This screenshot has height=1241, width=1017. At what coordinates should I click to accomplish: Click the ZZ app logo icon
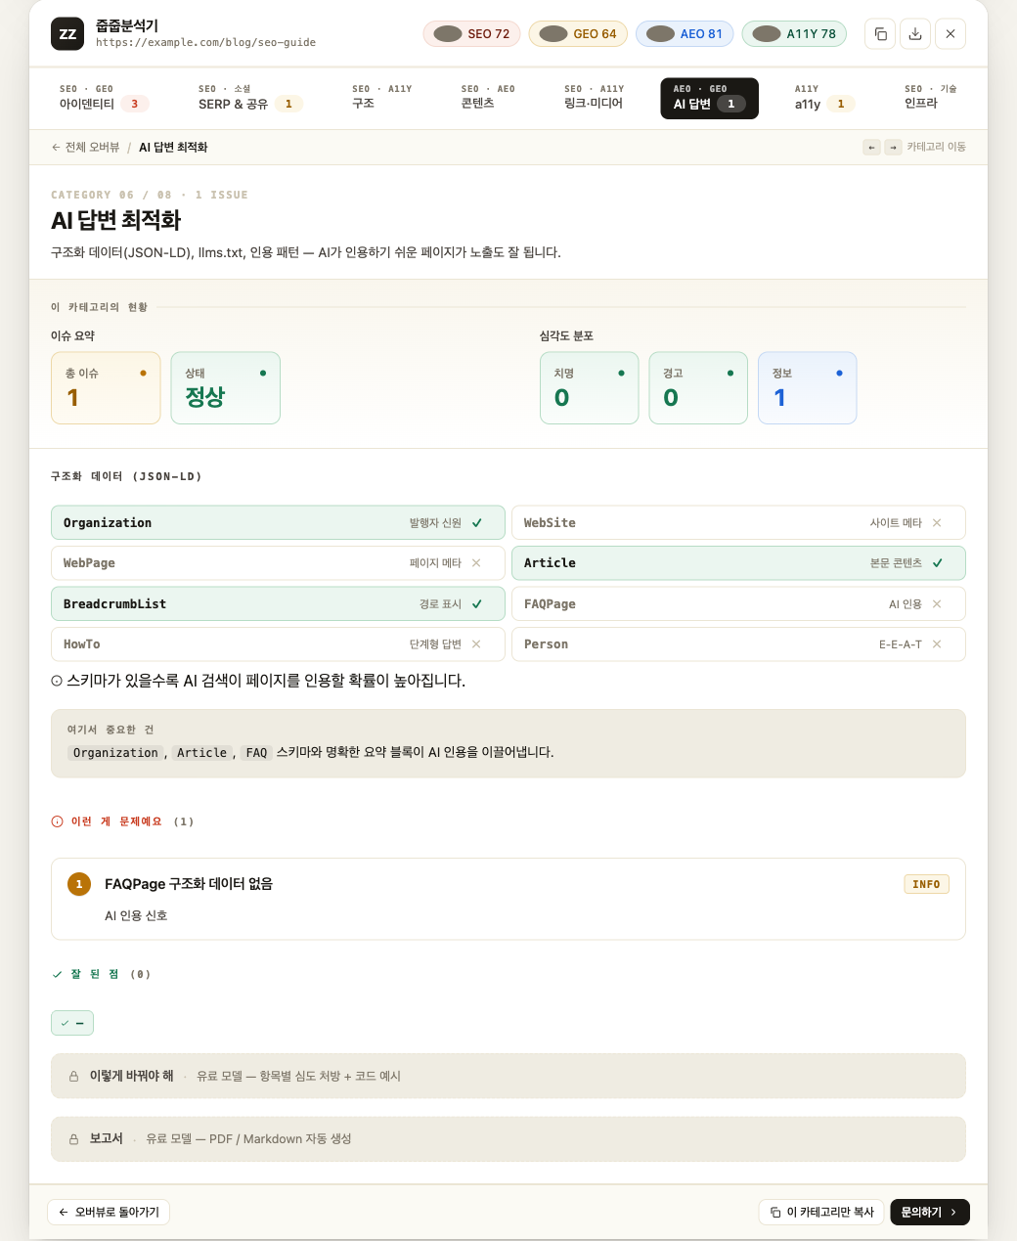67,34
